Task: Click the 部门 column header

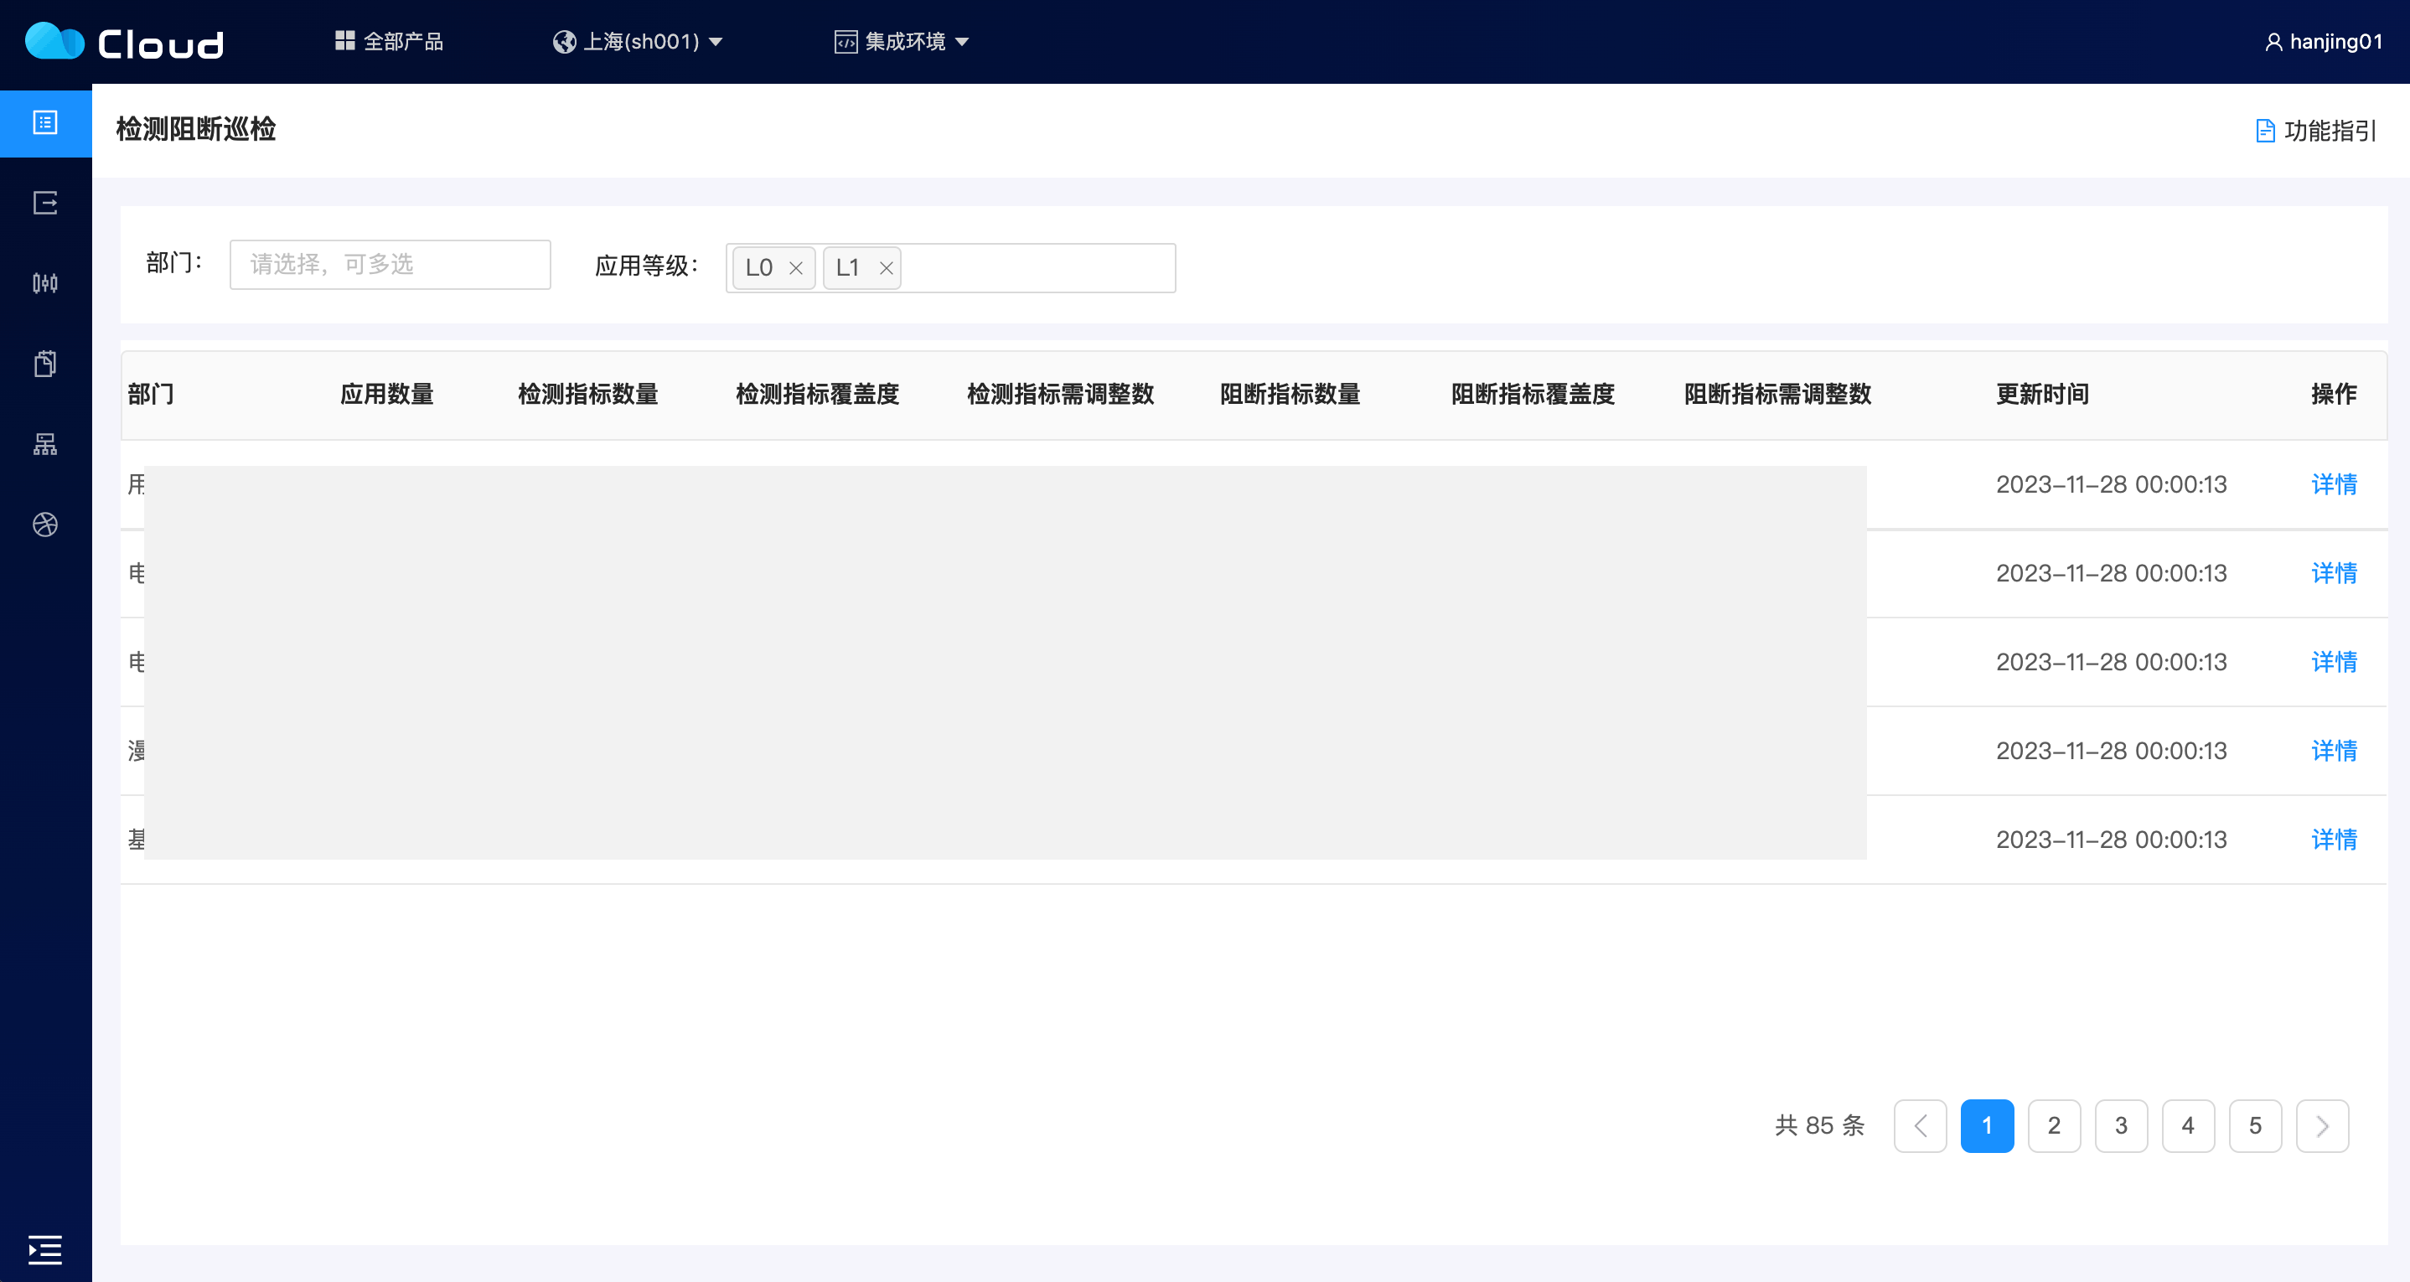Action: pyautogui.click(x=151, y=394)
